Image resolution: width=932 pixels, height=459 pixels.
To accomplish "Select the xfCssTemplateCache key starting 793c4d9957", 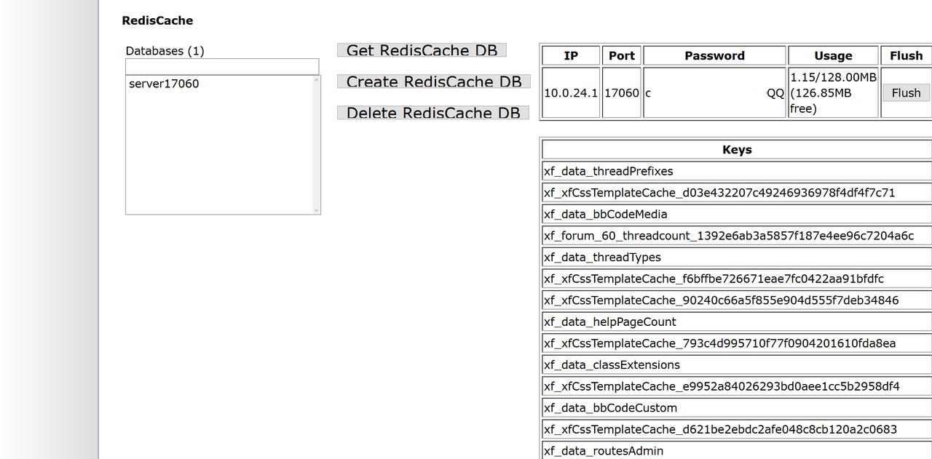I will coord(737,343).
